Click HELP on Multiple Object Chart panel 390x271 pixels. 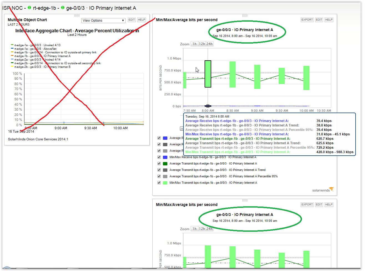click(142, 20)
